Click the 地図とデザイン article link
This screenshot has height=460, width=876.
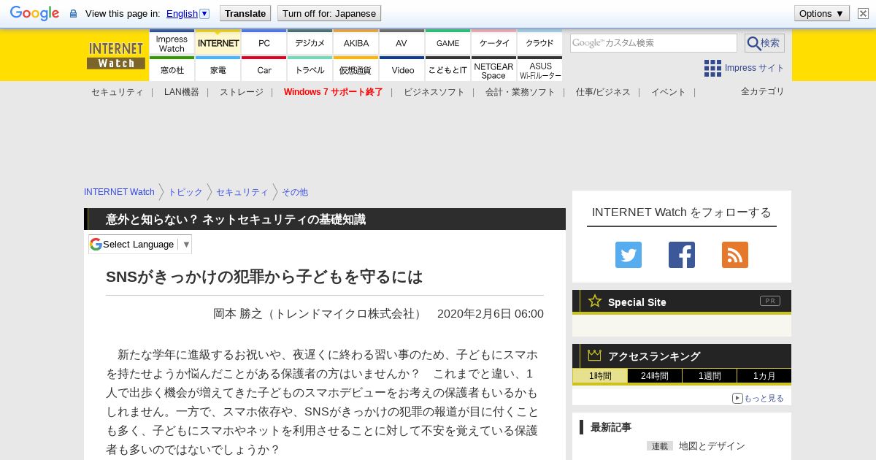tap(712, 445)
